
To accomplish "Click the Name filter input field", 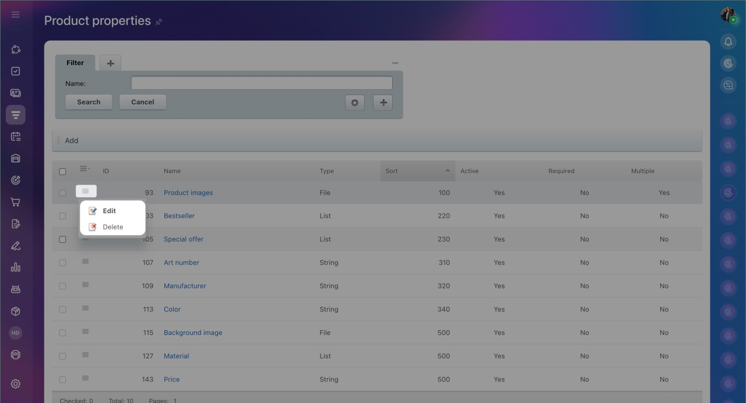I will point(261,83).
